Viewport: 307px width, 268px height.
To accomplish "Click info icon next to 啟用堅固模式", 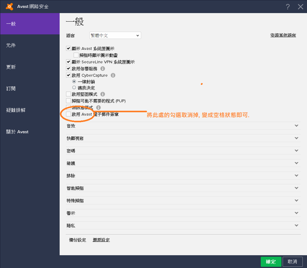I will pos(103,94).
